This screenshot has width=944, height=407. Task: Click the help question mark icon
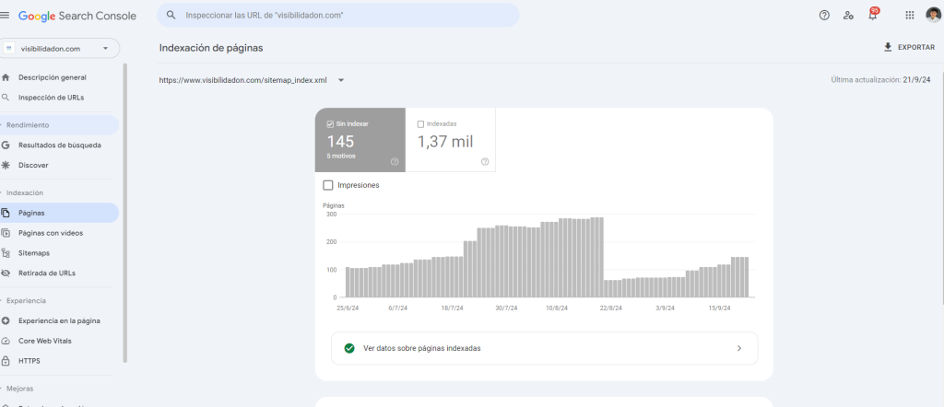(x=824, y=16)
